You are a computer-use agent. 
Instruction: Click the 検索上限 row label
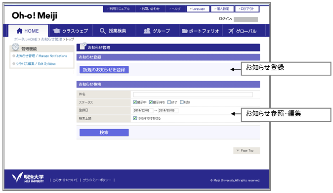coord(85,118)
